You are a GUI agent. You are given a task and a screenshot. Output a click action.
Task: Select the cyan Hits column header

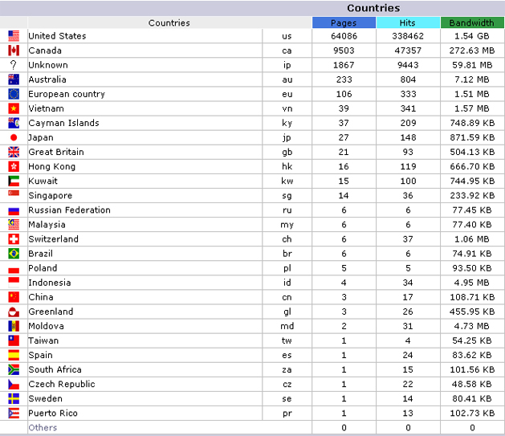pyautogui.click(x=408, y=22)
